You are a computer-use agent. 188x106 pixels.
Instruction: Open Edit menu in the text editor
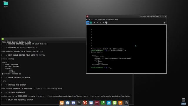pyautogui.click(x=9, y=42)
